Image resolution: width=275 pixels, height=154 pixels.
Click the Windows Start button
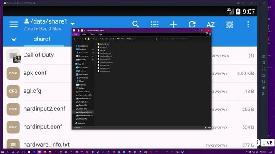(3, 152)
